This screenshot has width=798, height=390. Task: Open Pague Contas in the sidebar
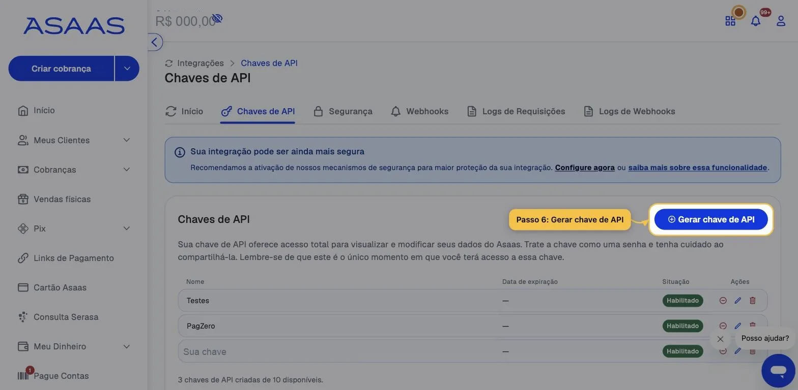(61, 376)
